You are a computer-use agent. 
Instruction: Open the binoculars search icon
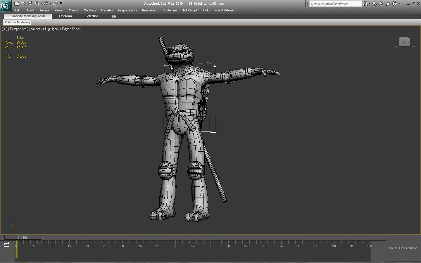[x=365, y=4]
